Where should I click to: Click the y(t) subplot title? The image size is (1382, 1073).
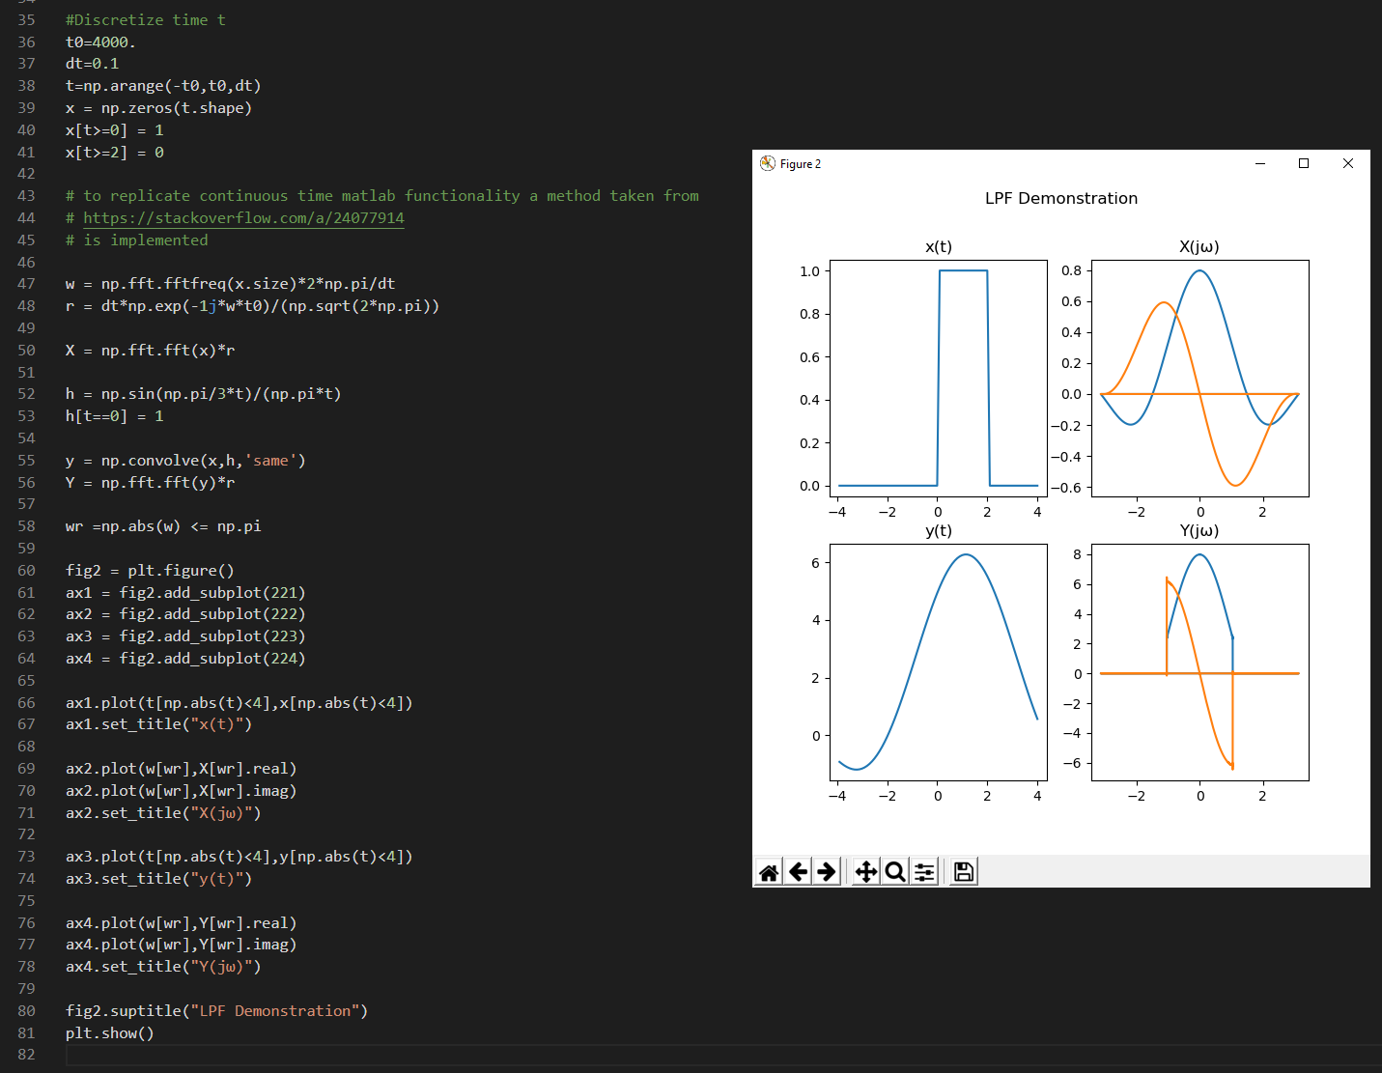tap(939, 530)
